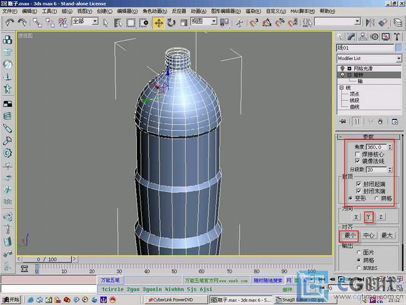Image resolution: width=406 pixels, height=305 pixels.
Task: Toggle the 3D Snap magnet icon
Action: 254,22
